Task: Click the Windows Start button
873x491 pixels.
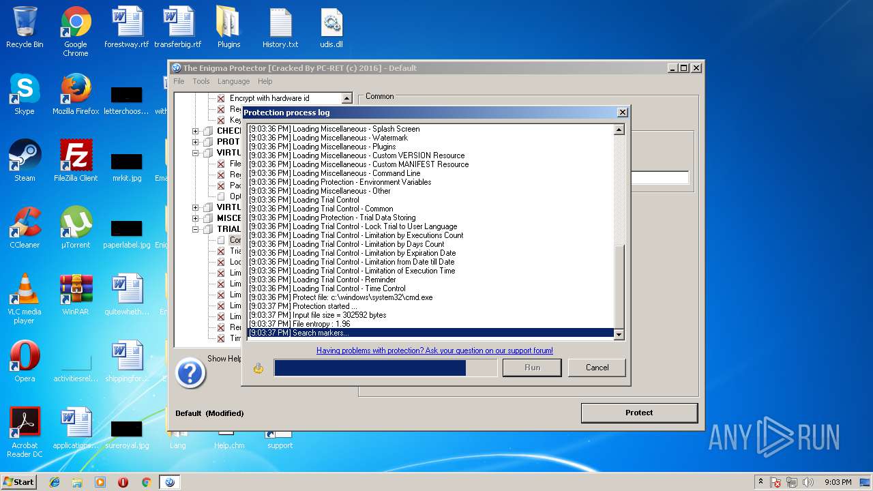Action: [x=19, y=482]
